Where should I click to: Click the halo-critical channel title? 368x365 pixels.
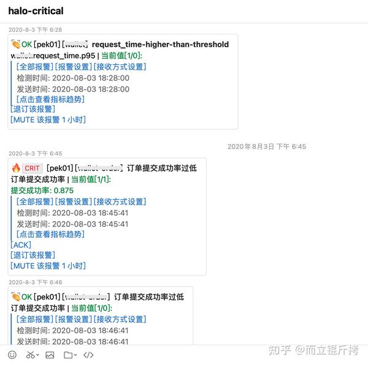pos(36,11)
